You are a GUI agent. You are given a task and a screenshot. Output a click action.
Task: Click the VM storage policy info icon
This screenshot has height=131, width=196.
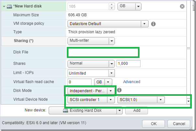coord(153,24)
